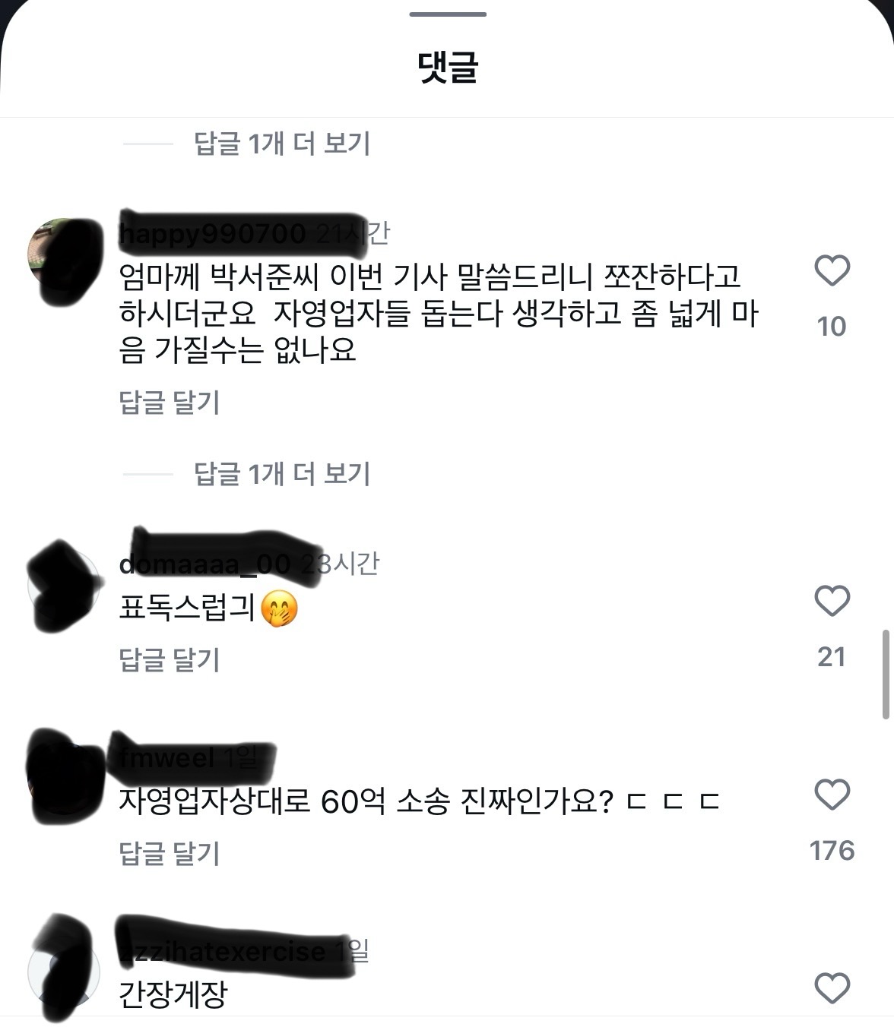Open zzihatexercise username link
Screen dimensions: 894x1027
(x=223, y=951)
